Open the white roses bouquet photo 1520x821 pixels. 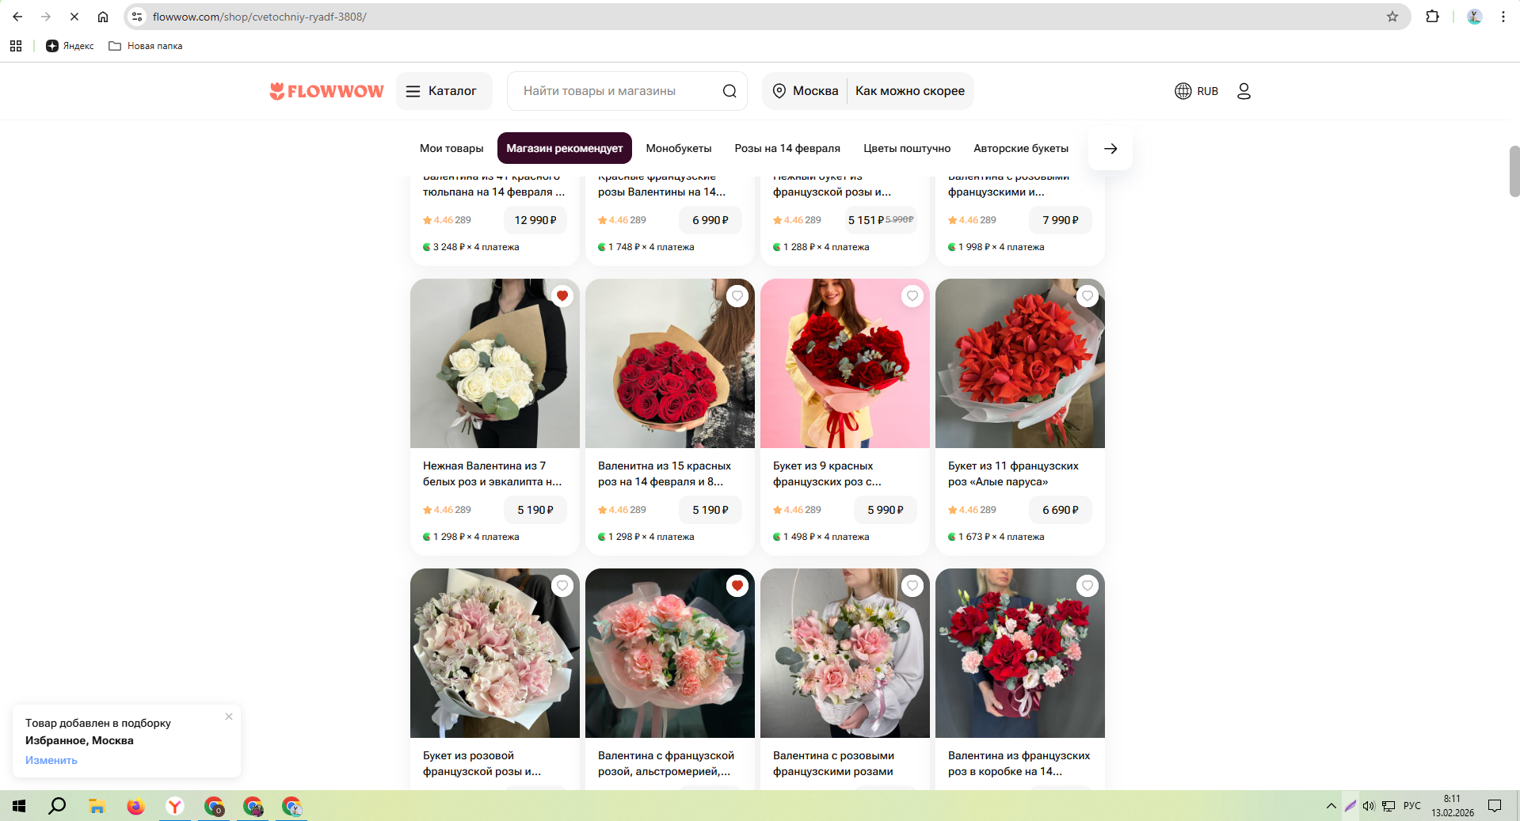tap(495, 363)
